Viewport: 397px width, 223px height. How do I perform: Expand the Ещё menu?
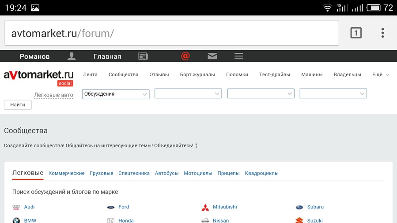[380, 74]
